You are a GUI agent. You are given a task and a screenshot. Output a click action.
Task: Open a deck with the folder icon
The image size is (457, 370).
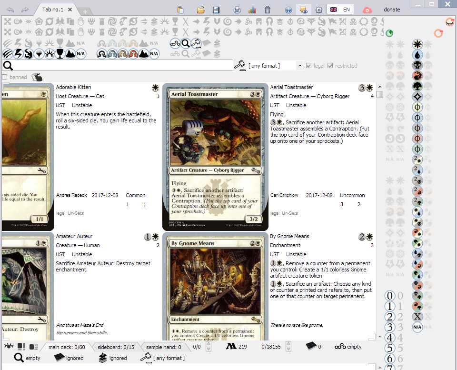coord(201,10)
